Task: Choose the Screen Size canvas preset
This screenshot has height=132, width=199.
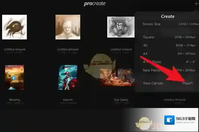Action: (170, 24)
